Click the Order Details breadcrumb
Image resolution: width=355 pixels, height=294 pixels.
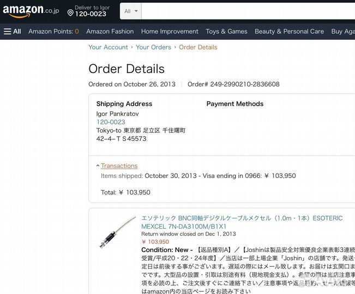pyautogui.click(x=198, y=47)
